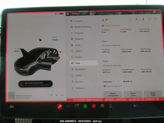Tap the JF driver profile

click(105, 20)
